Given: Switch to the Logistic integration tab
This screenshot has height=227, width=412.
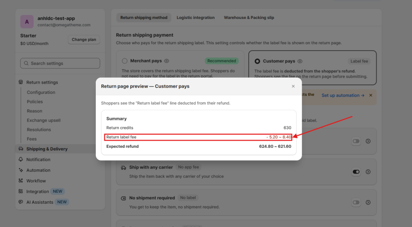Looking at the screenshot, I should (196, 18).
